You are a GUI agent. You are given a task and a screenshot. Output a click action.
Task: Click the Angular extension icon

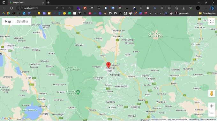coord(99,8)
